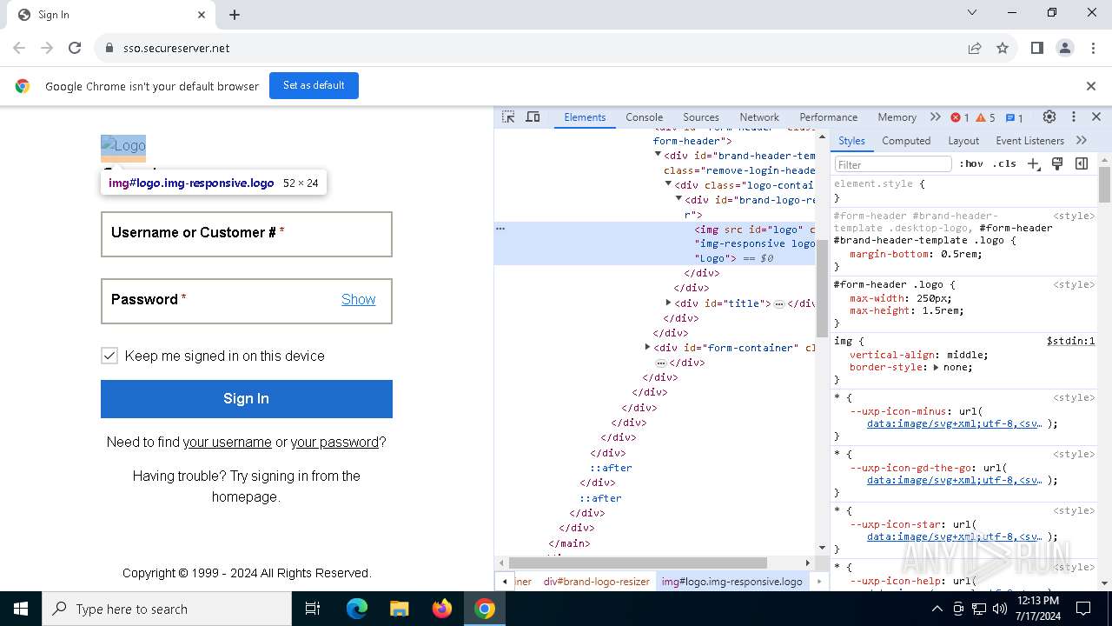Open a new browser tab

coord(235,15)
